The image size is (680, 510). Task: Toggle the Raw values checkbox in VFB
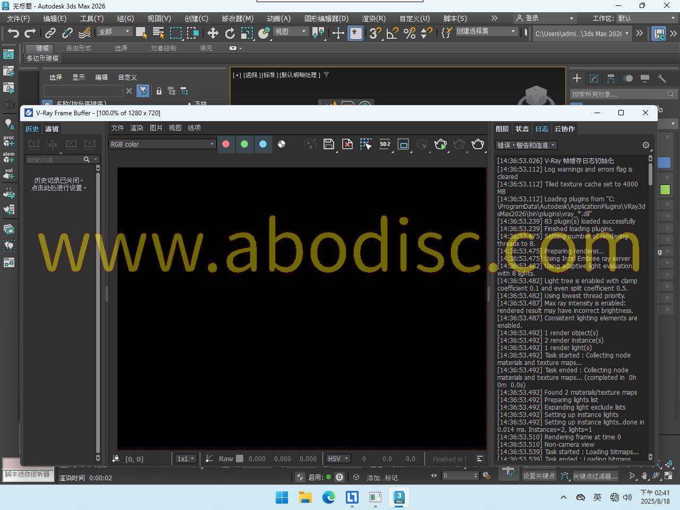[x=240, y=458]
